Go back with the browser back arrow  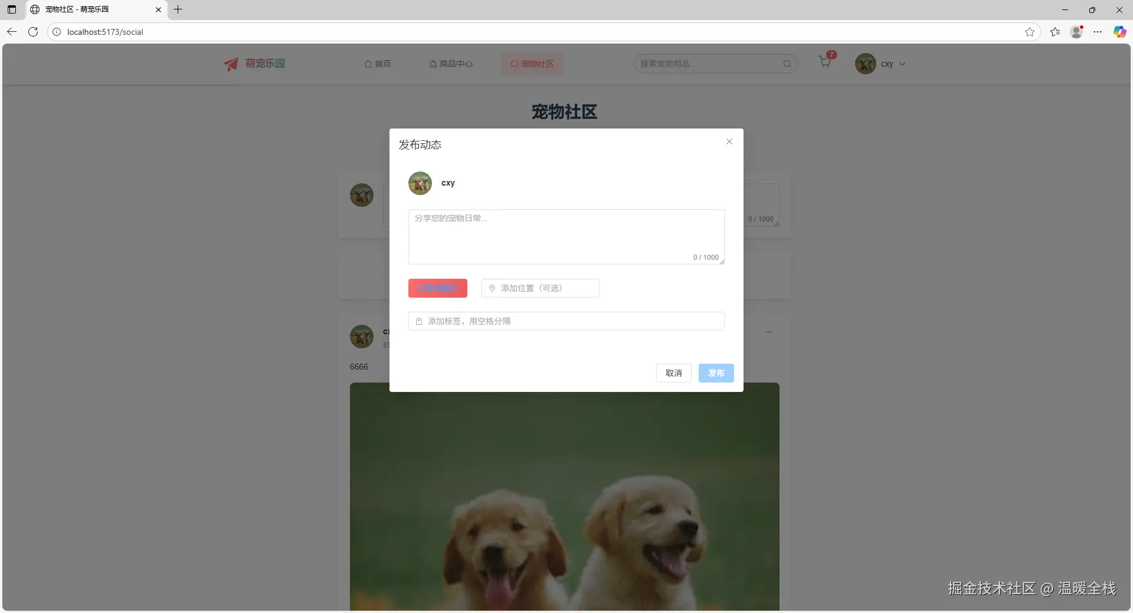coord(12,32)
